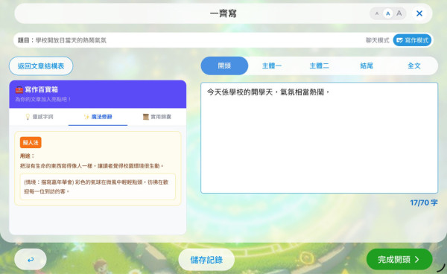Click the 17/70 字 word counter
The height and width of the screenshot is (274, 447).
424,203
